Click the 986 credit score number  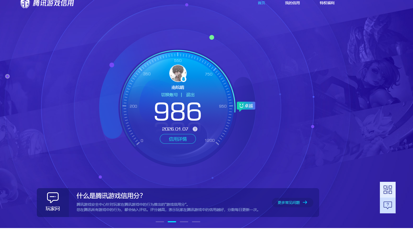tap(178, 112)
